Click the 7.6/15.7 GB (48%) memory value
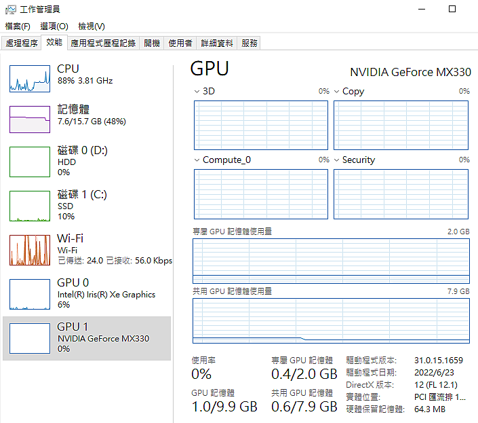 [x=92, y=122]
